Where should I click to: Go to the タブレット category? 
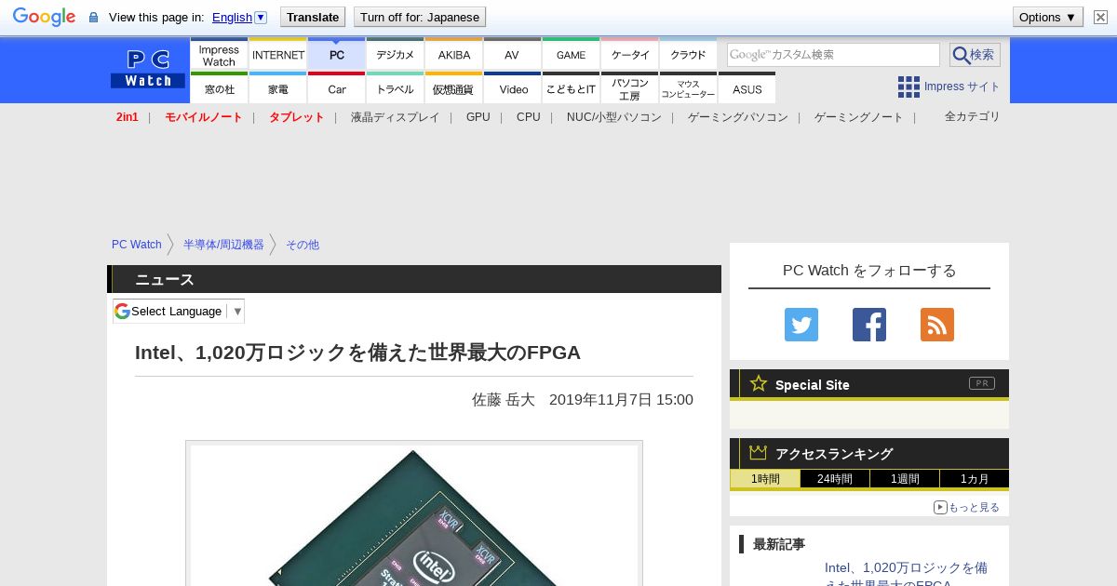click(296, 117)
